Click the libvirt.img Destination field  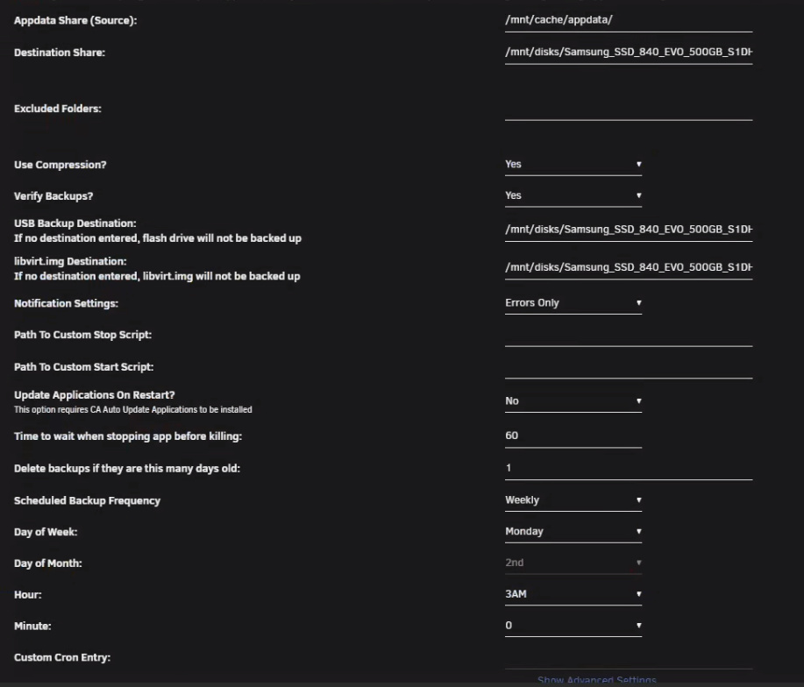click(x=628, y=266)
